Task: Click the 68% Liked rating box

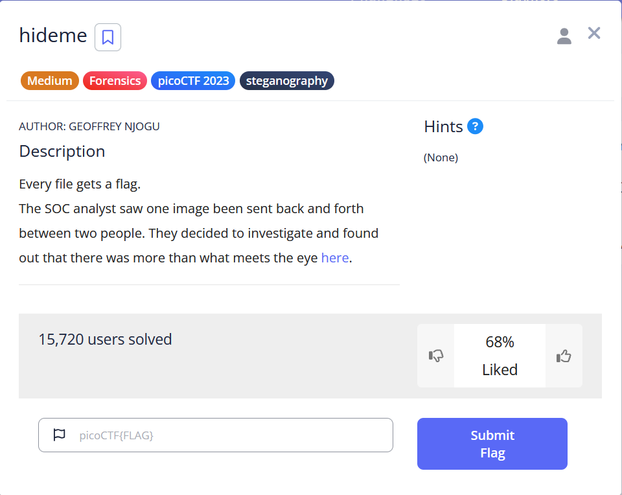Action: (500, 356)
